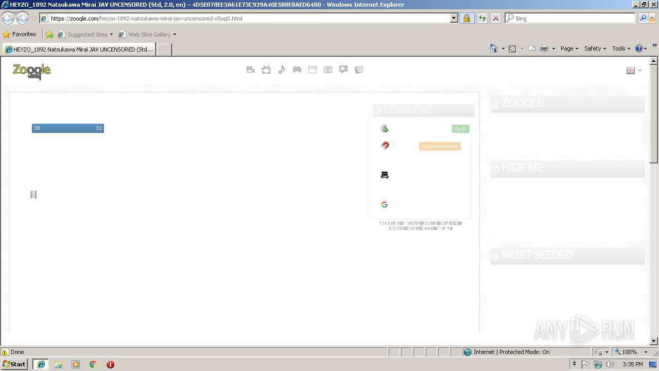Image resolution: width=659 pixels, height=371 pixels.
Task: Refresh the page
Action: coord(482,18)
